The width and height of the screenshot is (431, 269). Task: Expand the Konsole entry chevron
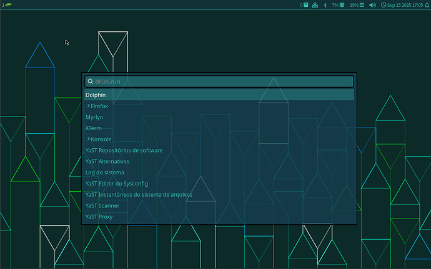pyautogui.click(x=88, y=139)
